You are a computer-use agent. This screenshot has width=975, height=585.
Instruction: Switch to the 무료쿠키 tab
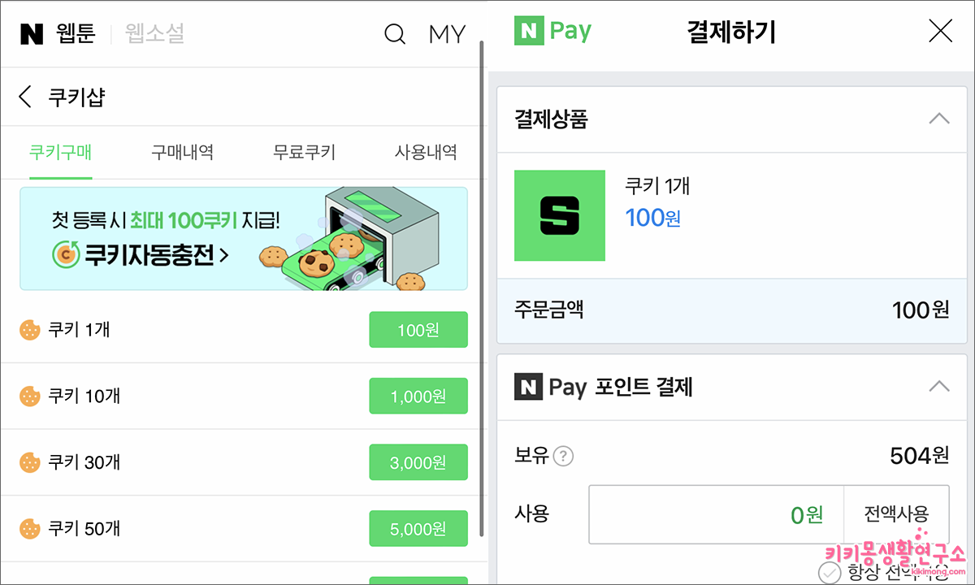coord(304,152)
